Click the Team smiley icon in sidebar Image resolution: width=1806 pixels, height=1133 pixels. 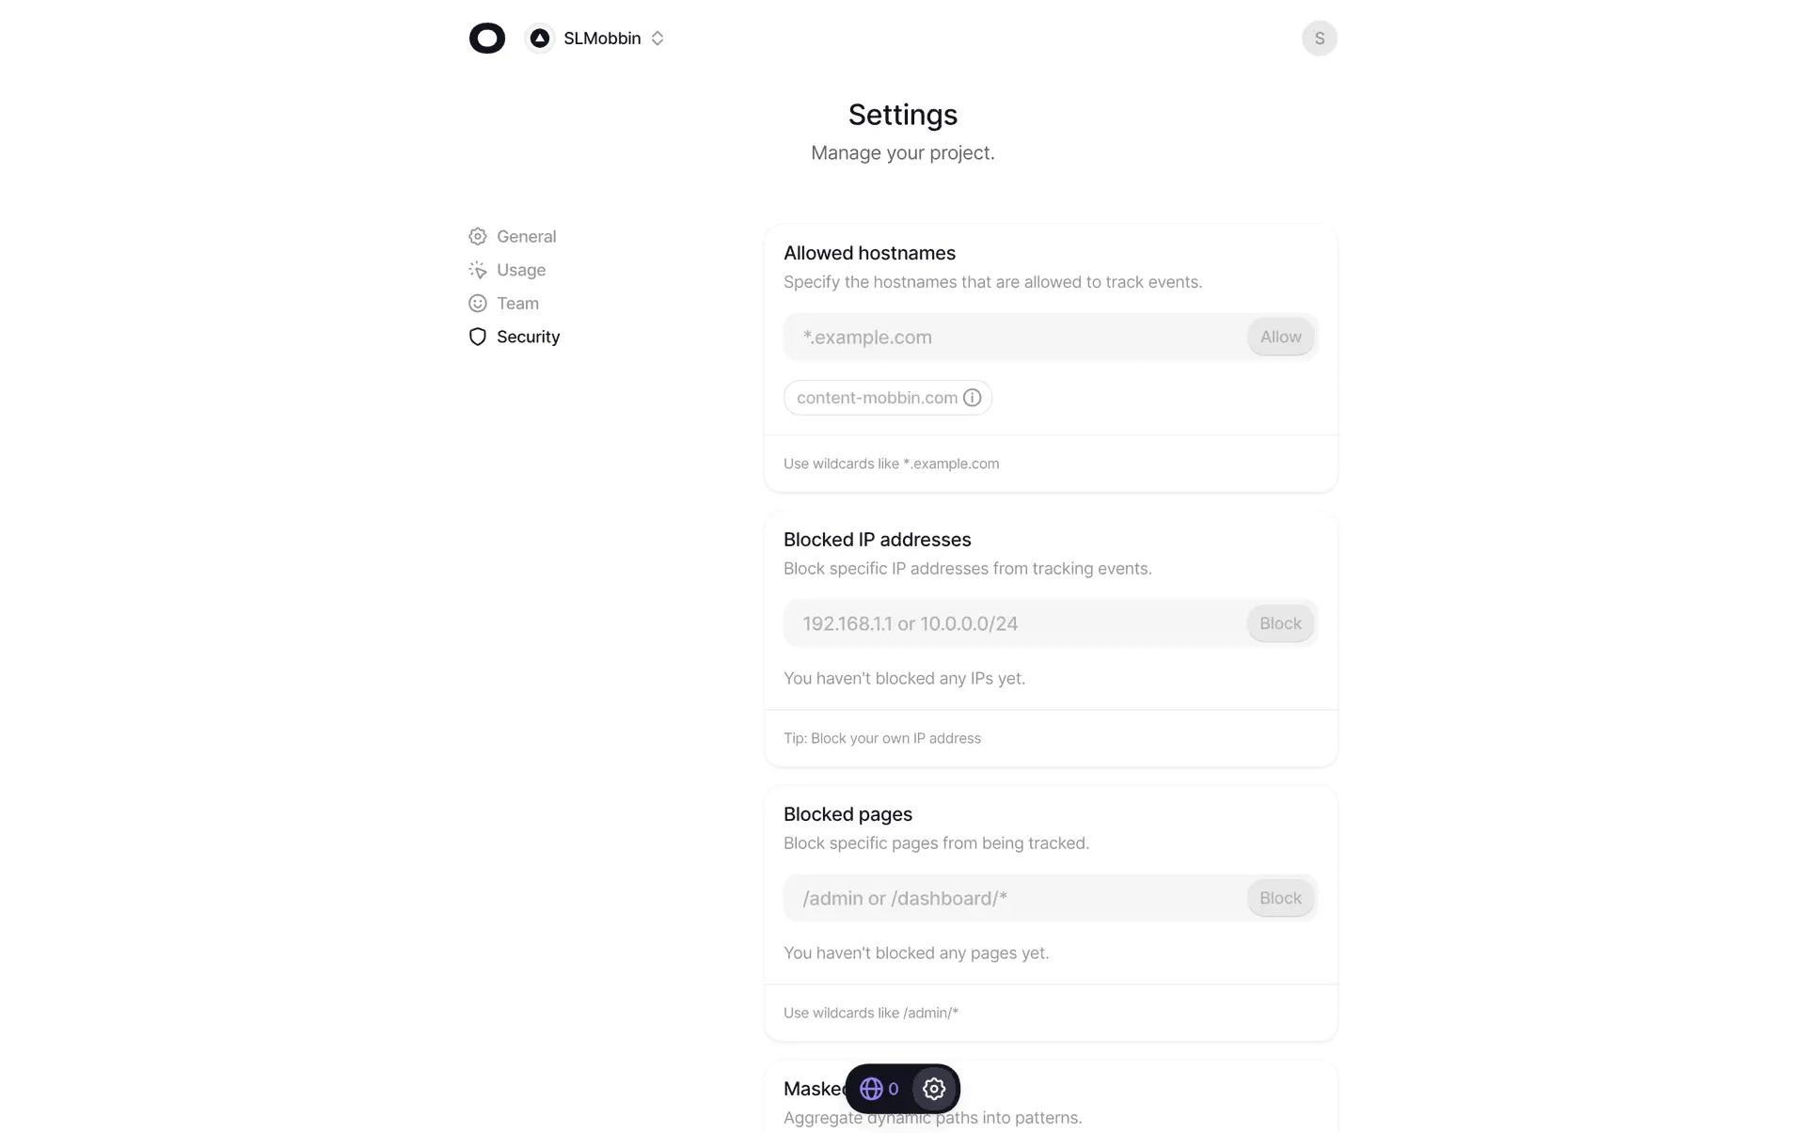pyautogui.click(x=478, y=304)
